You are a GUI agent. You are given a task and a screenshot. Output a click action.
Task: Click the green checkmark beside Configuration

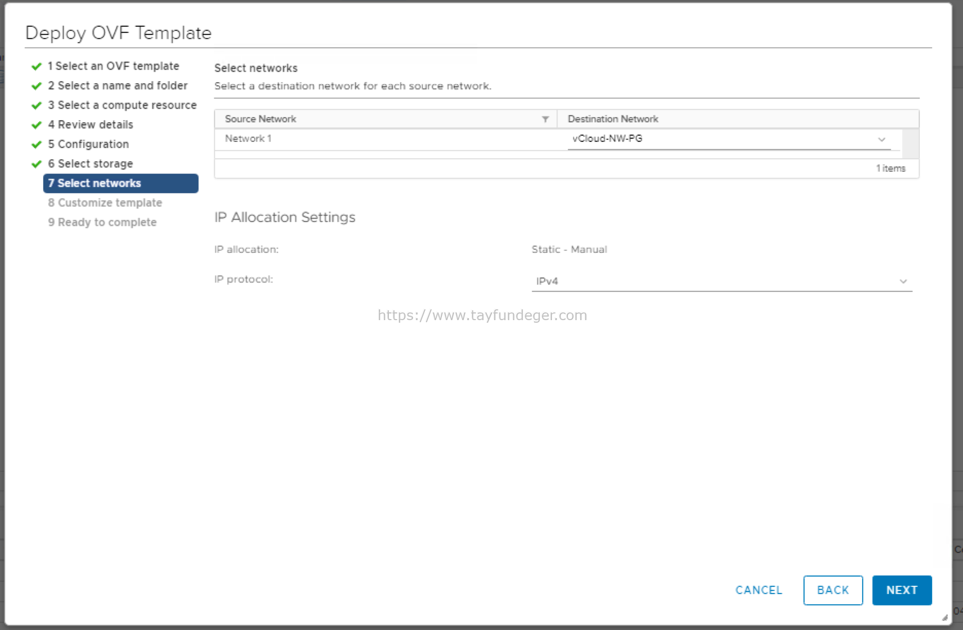37,144
